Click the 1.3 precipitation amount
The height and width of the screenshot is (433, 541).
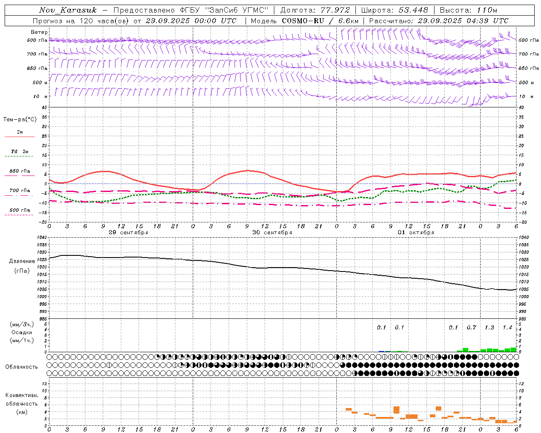click(489, 328)
